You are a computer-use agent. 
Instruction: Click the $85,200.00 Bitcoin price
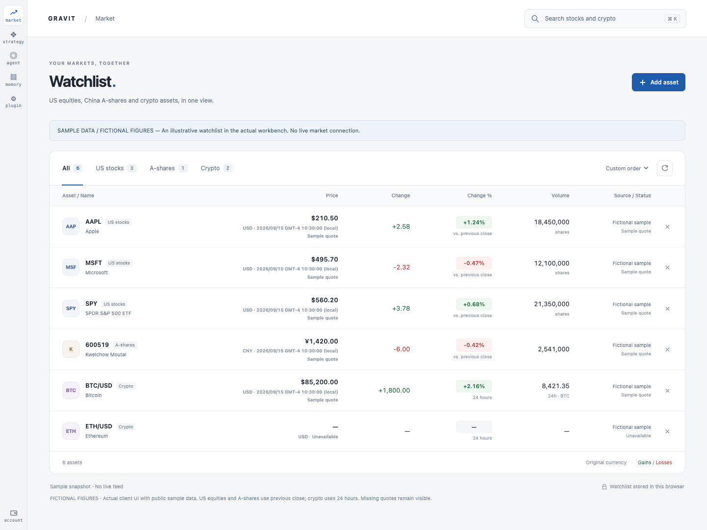tap(320, 382)
